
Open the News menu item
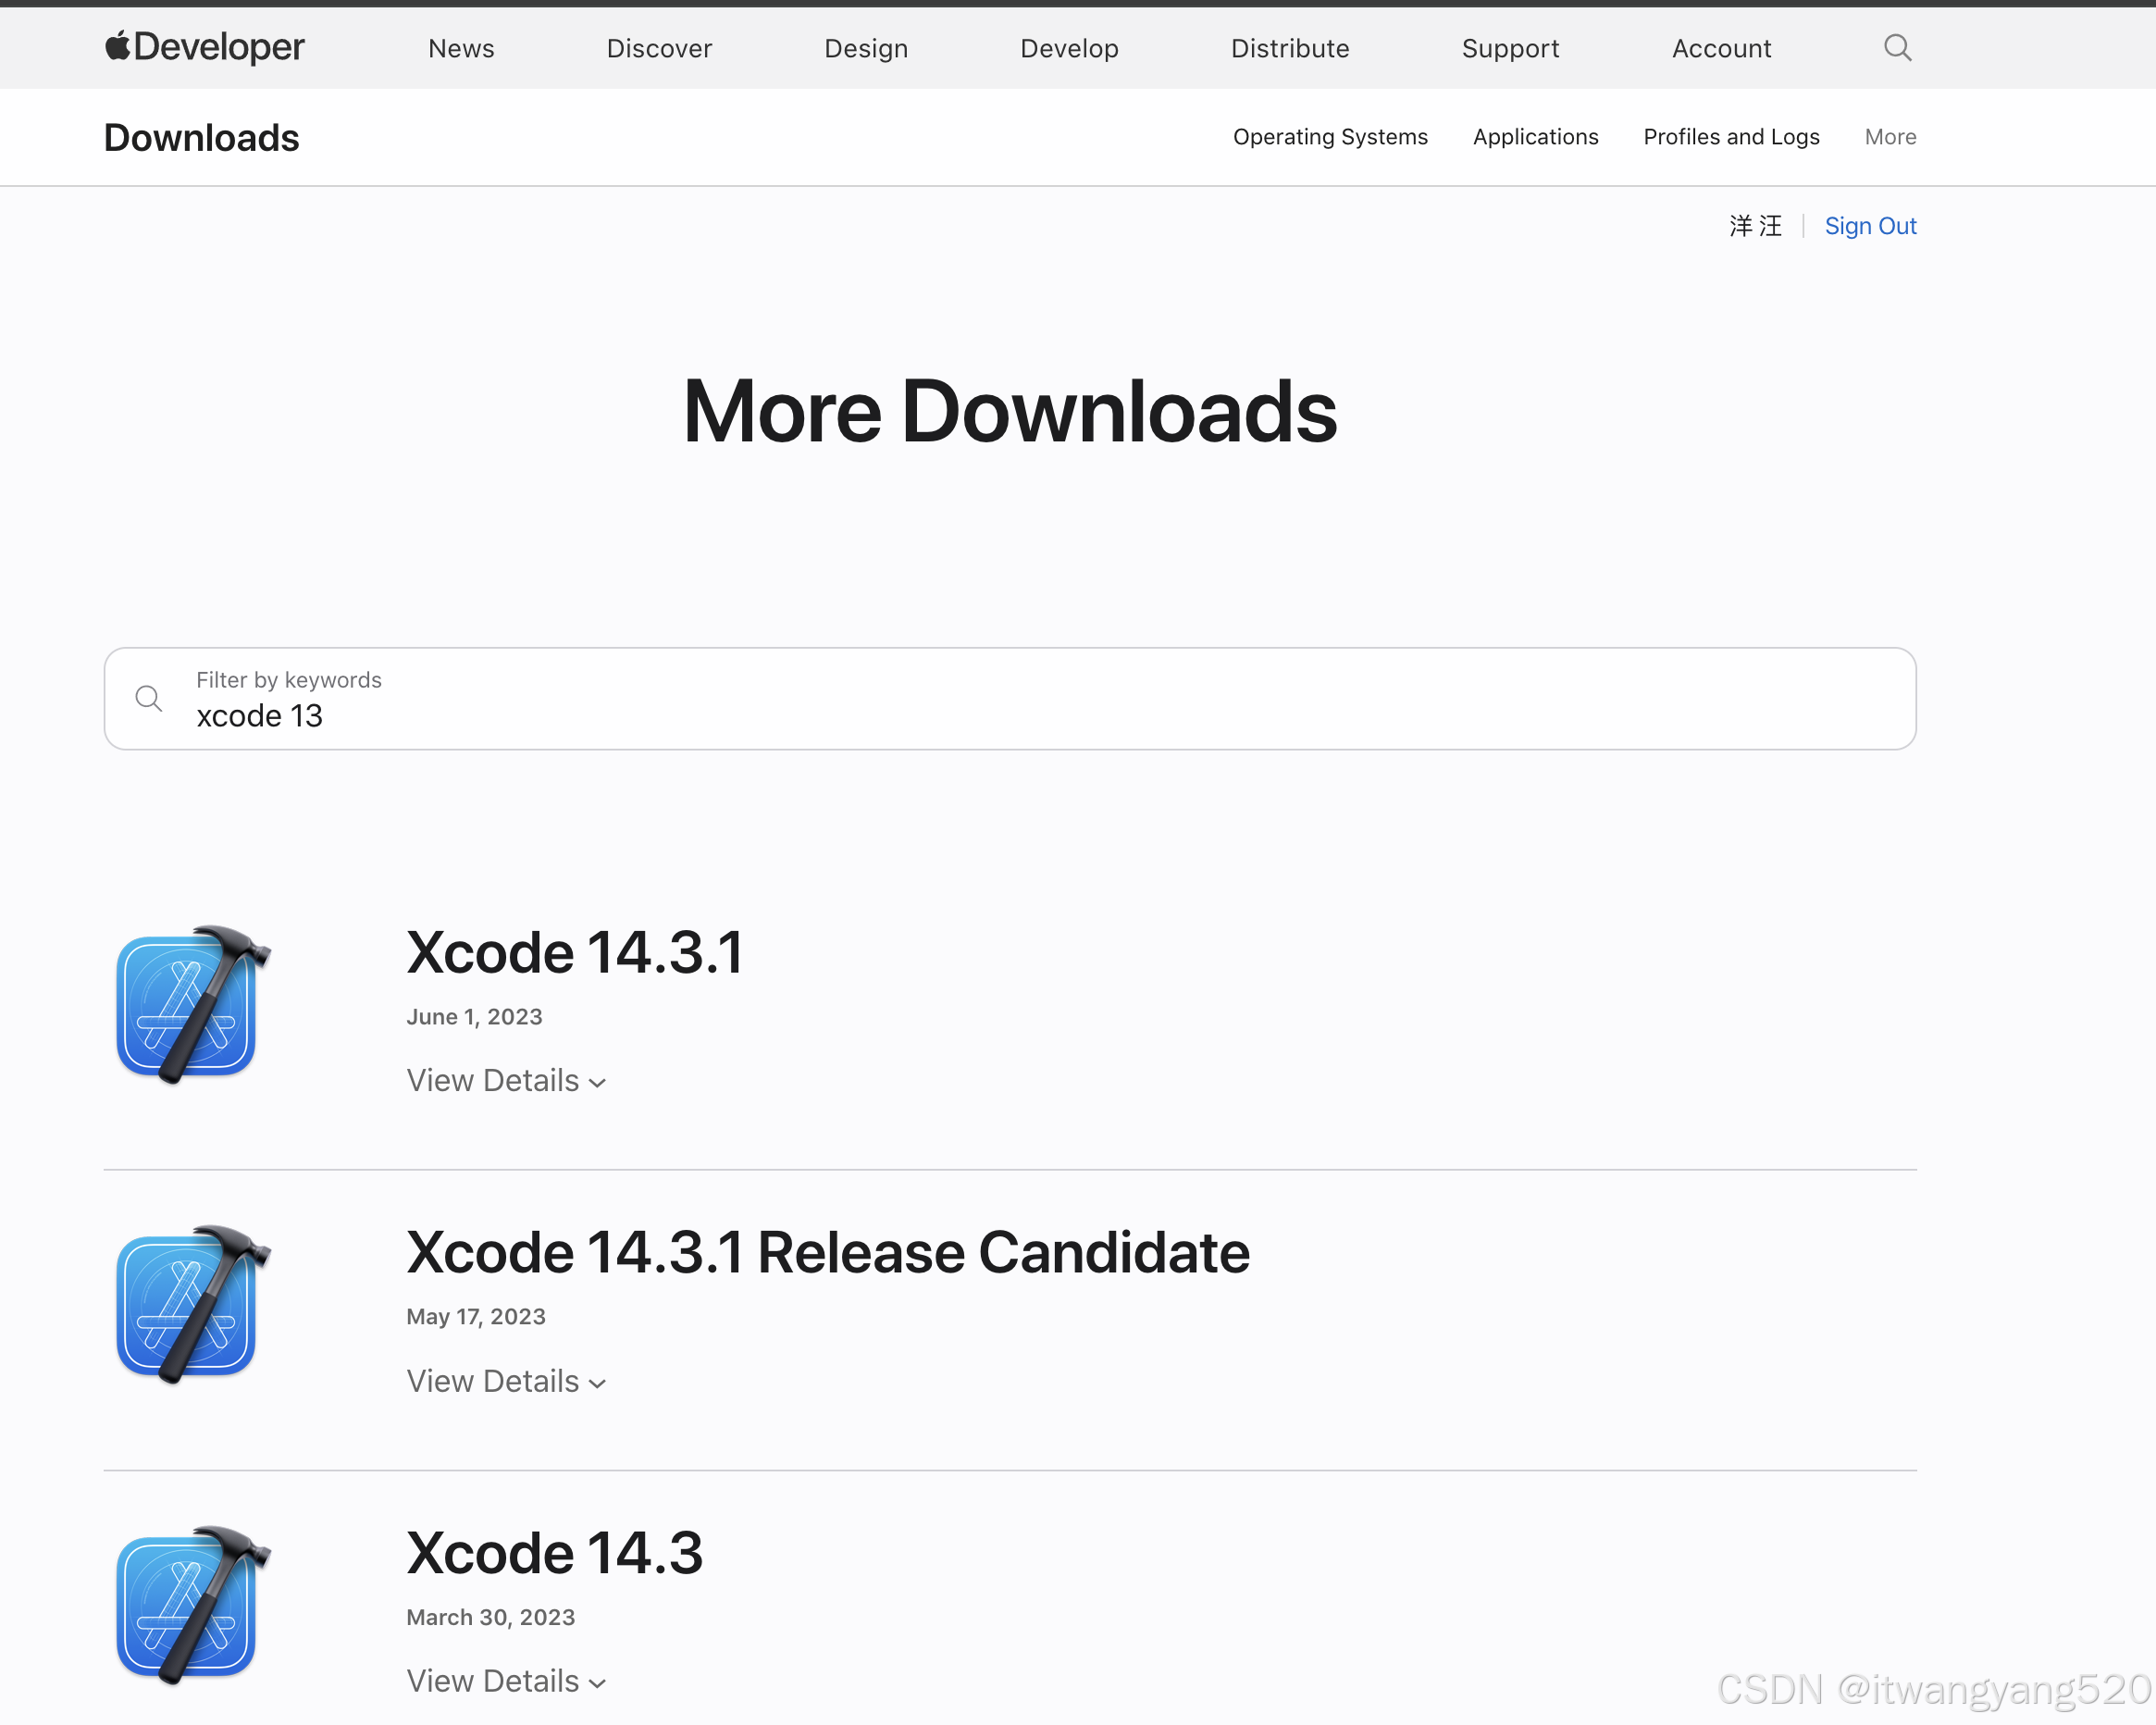[x=461, y=48]
